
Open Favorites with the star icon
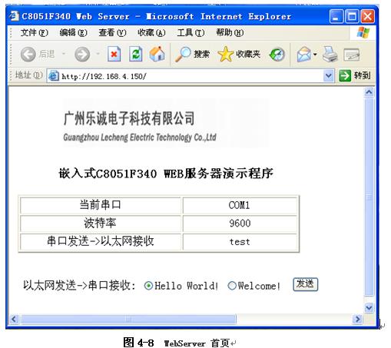[225, 54]
